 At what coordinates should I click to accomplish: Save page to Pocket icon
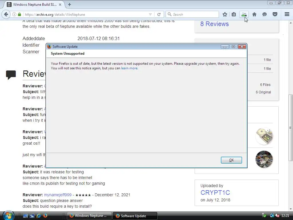(x=275, y=14)
